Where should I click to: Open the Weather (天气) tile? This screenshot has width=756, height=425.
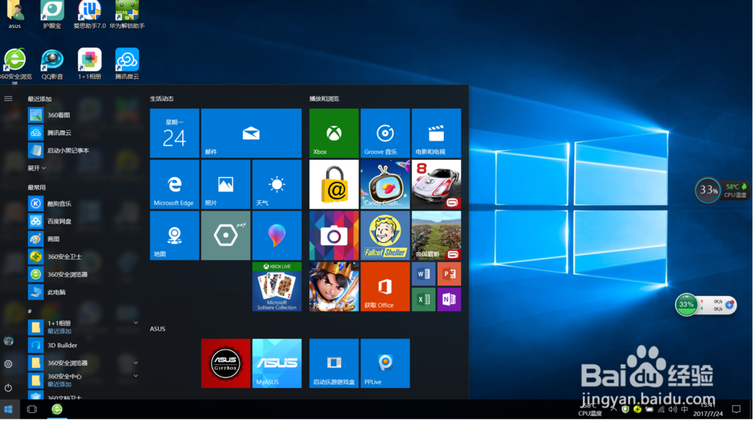(x=277, y=185)
